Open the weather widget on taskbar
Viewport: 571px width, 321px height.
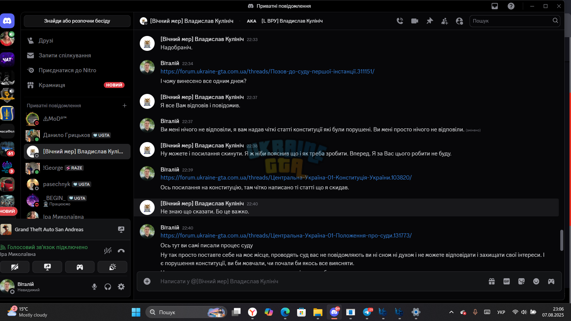tap(27, 312)
